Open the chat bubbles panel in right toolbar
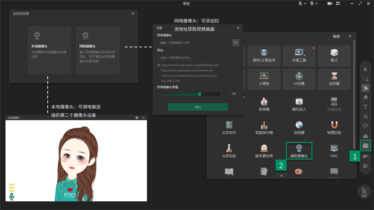This screenshot has width=374, height=210. point(365,156)
